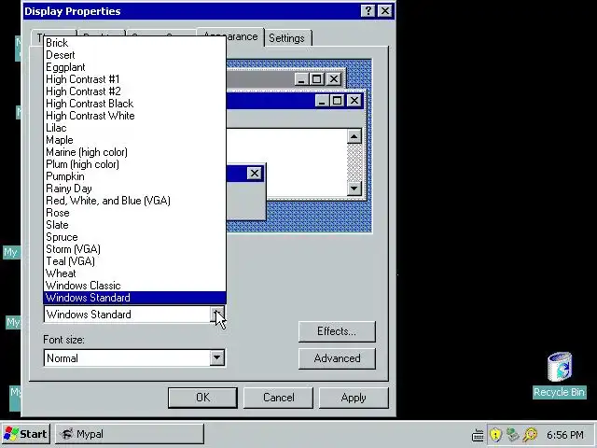This screenshot has height=448, width=597.
Task: Collapse the scheme dropdown via its arrow
Action: pyautogui.click(x=217, y=315)
